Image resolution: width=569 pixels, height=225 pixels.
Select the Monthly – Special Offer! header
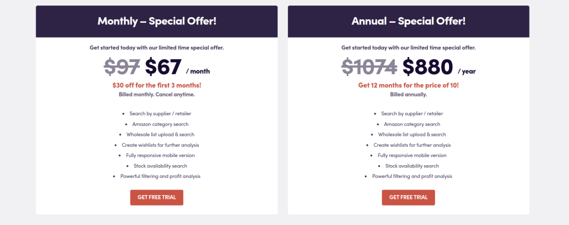pos(157,21)
